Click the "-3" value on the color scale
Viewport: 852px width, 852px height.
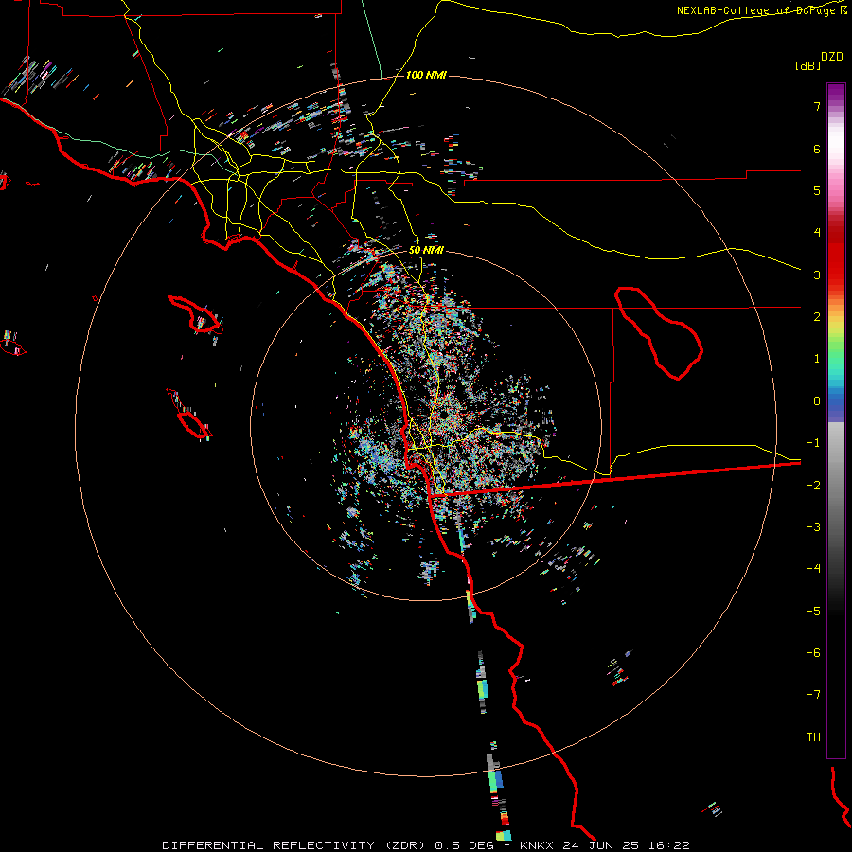click(x=813, y=527)
